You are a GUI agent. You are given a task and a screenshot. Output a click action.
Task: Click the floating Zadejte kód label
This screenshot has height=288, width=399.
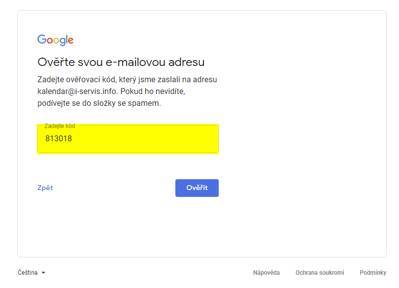click(x=60, y=126)
